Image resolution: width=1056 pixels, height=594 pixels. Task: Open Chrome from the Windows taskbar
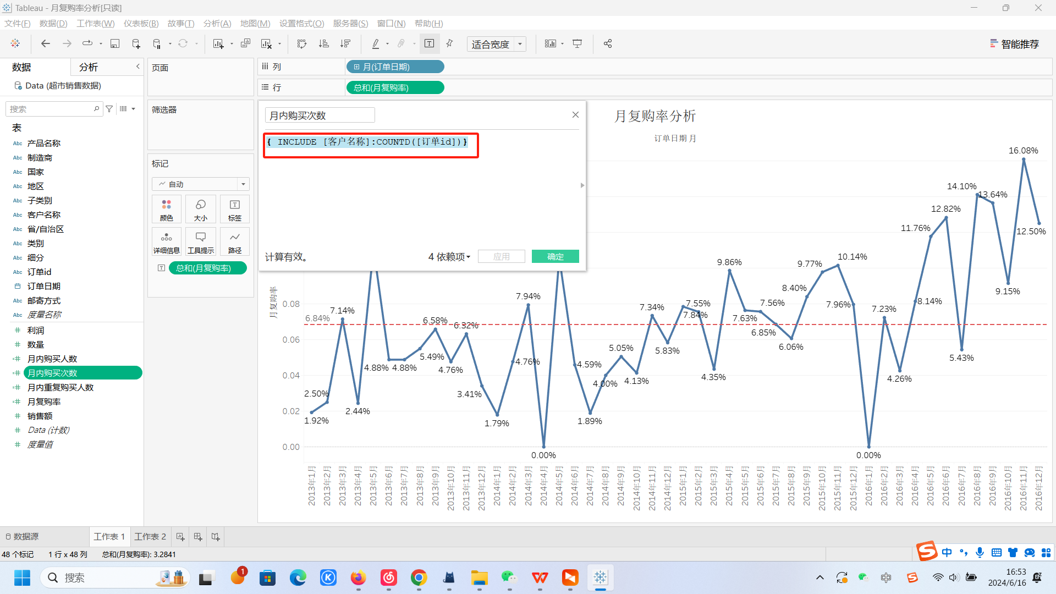point(419,577)
